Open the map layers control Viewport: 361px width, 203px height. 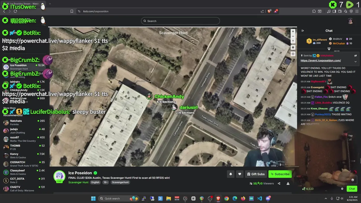(293, 47)
